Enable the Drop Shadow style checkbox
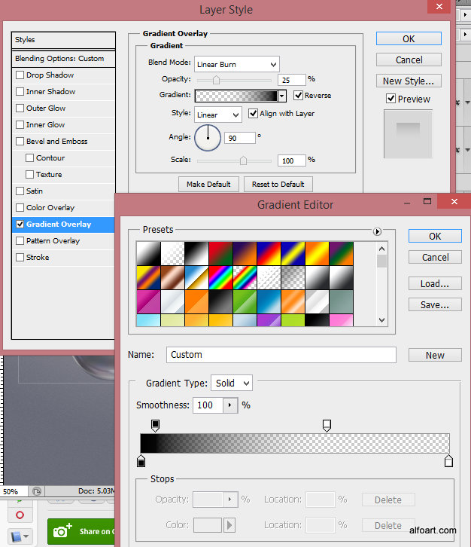Image resolution: width=471 pixels, height=547 pixels. (x=20, y=75)
